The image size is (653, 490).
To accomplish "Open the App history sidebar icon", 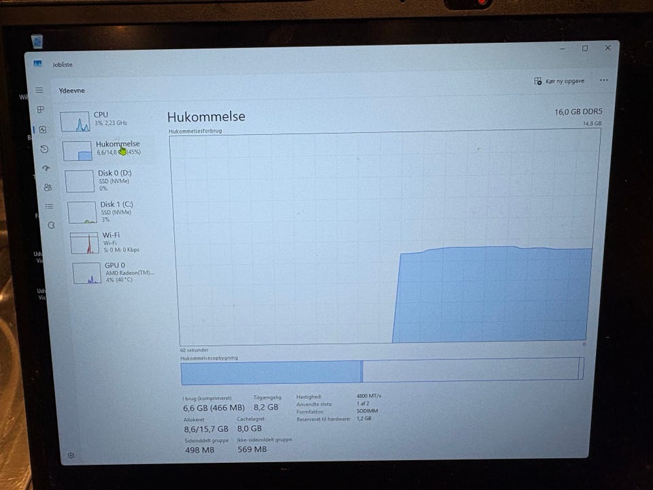I will coord(45,149).
